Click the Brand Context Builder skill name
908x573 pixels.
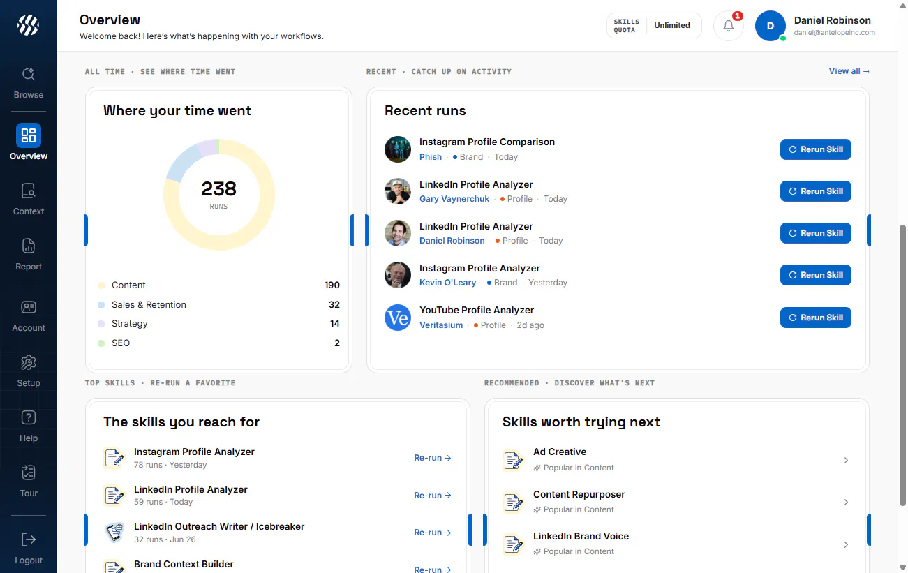coord(184,564)
